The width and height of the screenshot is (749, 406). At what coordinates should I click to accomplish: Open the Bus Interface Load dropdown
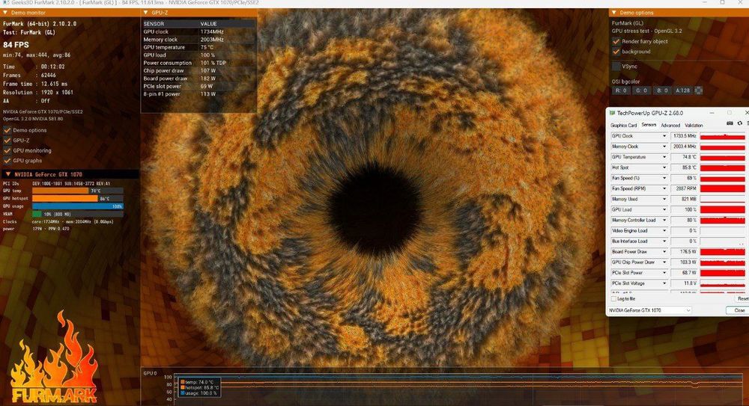tap(664, 241)
